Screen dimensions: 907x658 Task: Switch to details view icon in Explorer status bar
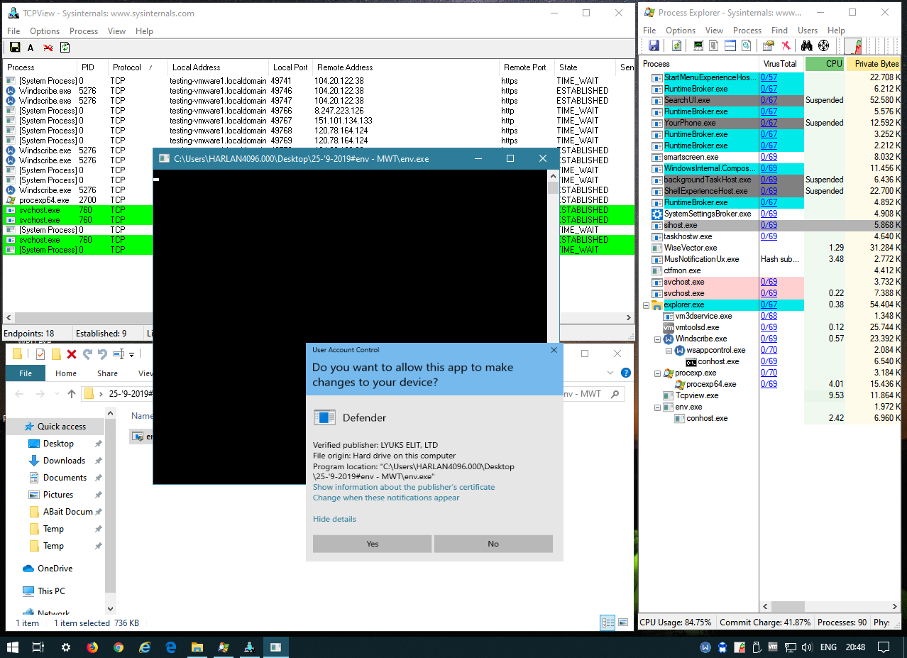click(608, 623)
